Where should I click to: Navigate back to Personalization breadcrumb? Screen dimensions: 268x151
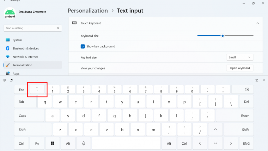pyautogui.click(x=88, y=11)
